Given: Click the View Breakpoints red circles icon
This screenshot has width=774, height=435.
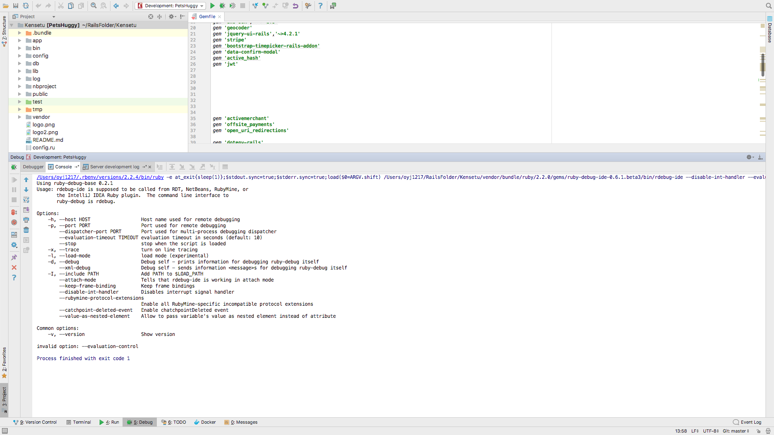Looking at the screenshot, I should [x=14, y=212].
